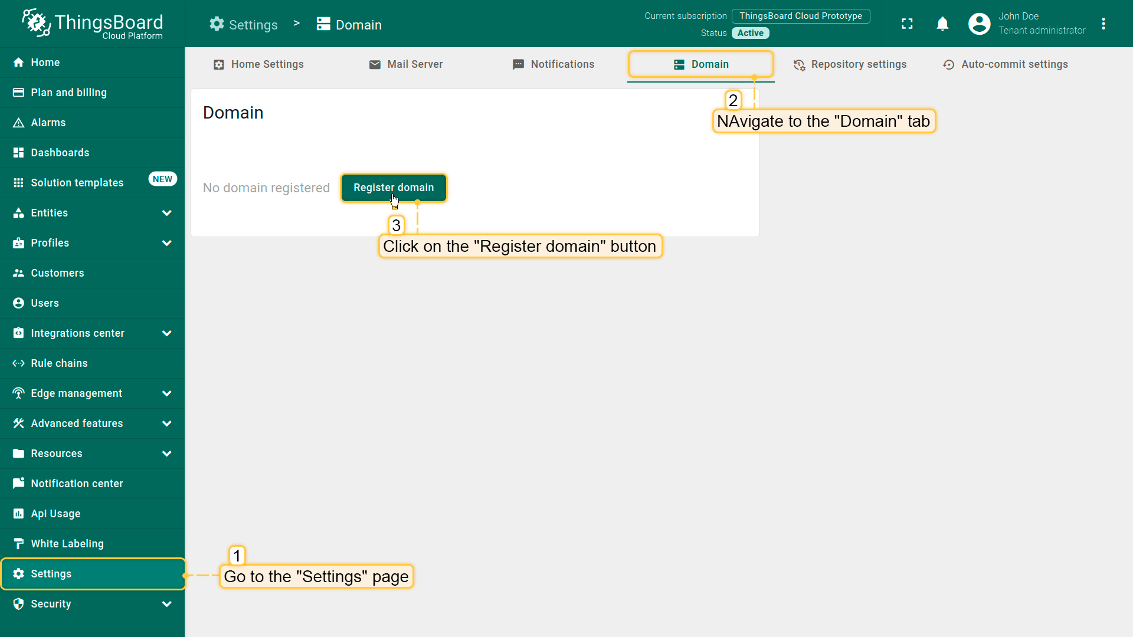
Task: Click the Solution templates icon
Action: point(18,183)
